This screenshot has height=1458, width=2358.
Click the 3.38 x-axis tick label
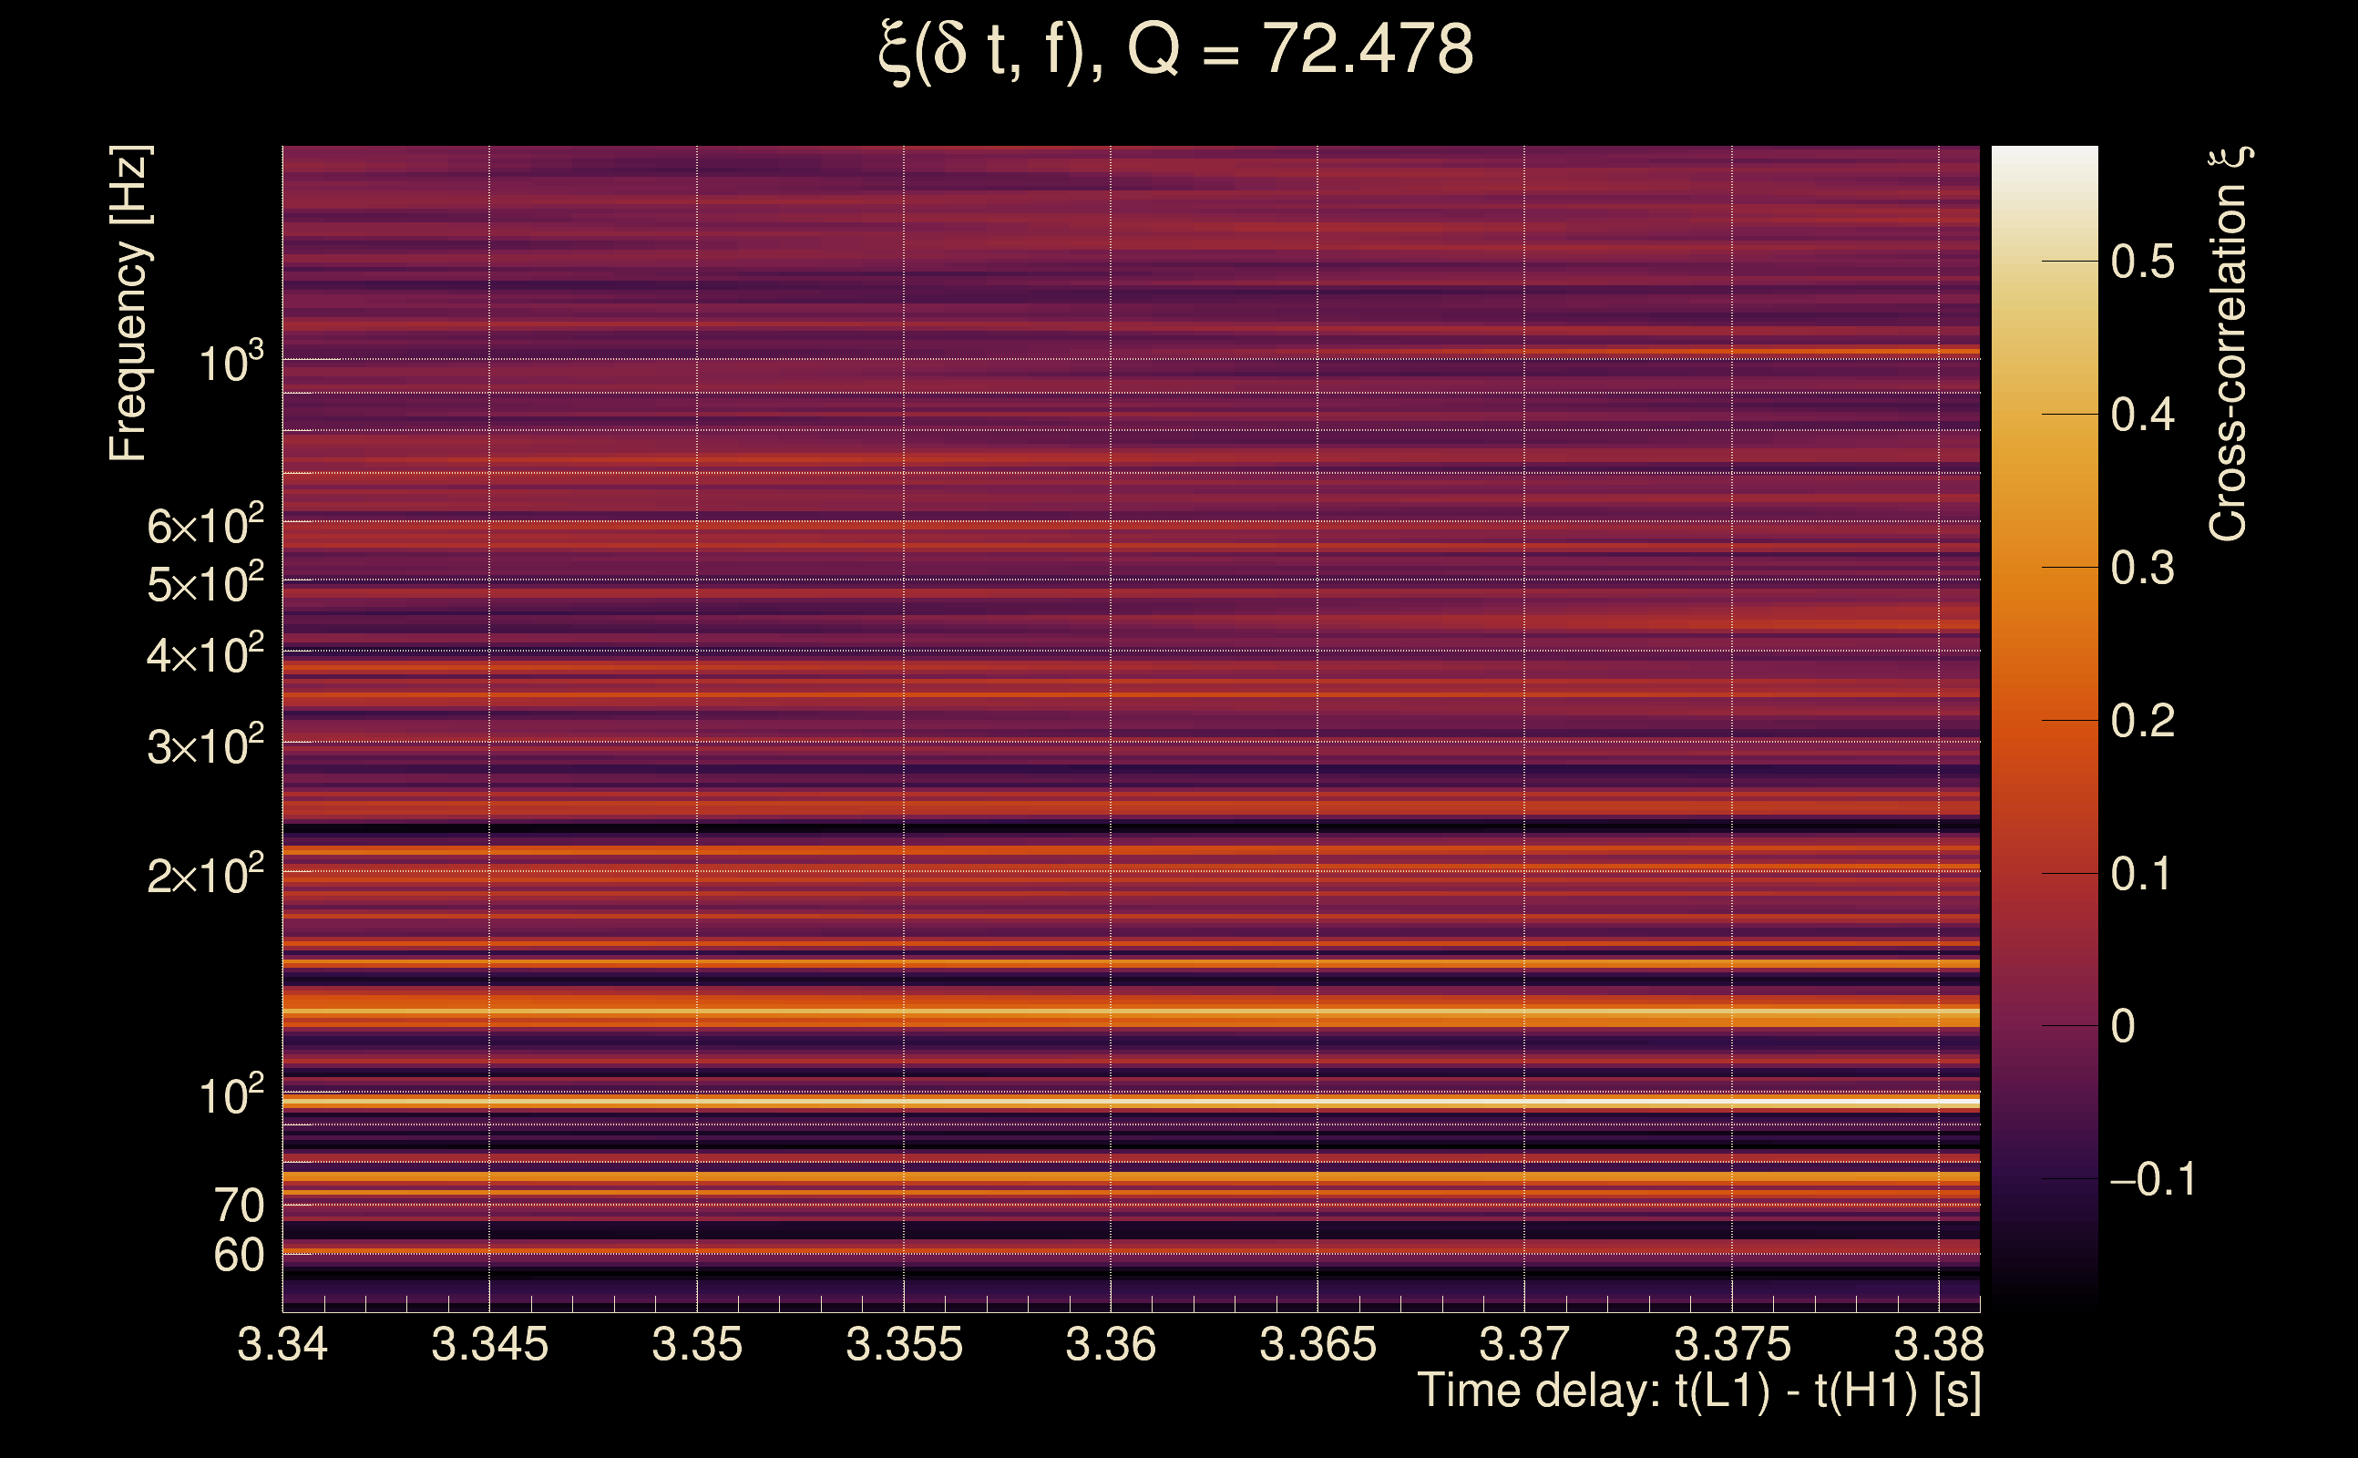tap(1938, 1345)
